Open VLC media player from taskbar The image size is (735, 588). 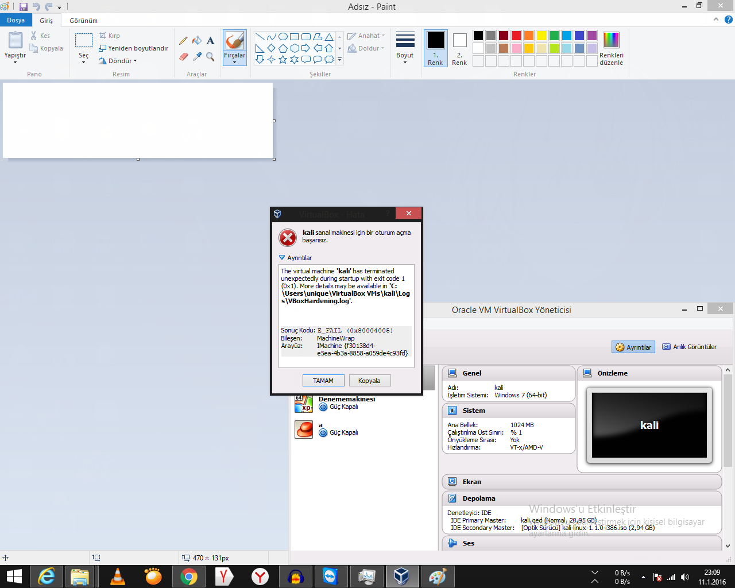[118, 576]
